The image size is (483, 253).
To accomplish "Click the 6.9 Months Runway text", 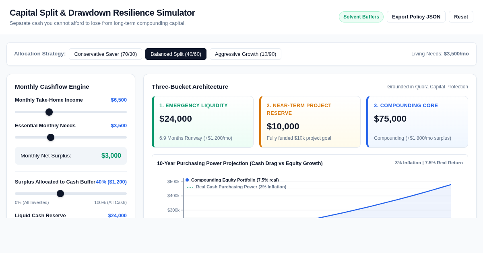I will [196, 138].
